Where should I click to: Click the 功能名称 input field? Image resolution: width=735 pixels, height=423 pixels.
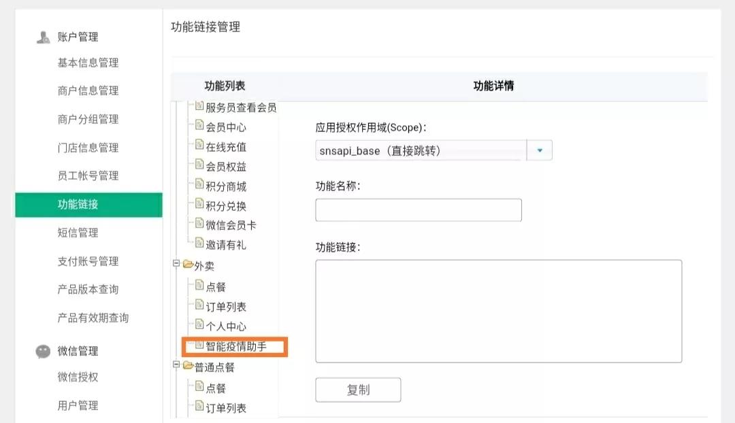click(419, 210)
